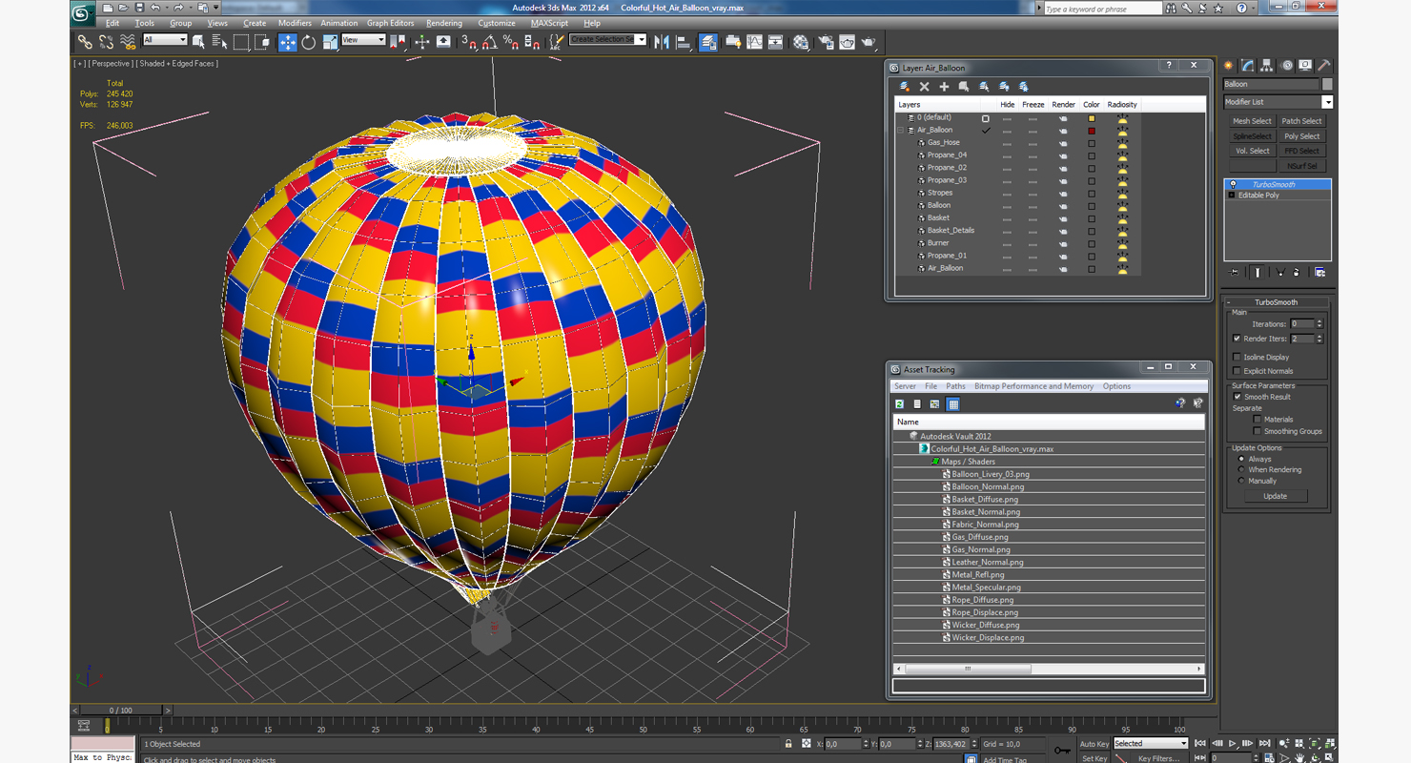Viewport: 1411px width, 763px height.
Task: Enable Render Iters checkbox
Action: click(1237, 339)
